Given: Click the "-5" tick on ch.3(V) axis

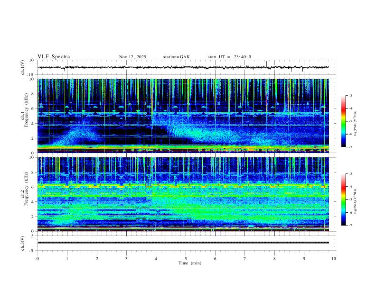Looking at the screenshot, I should [32, 251].
